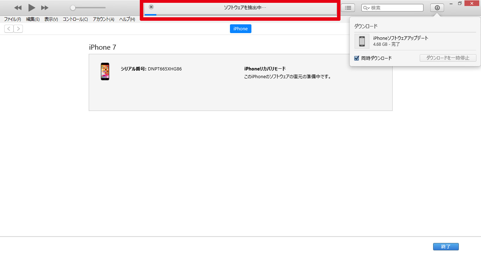
Task: Open the ヘルプ(H) menu
Action: pos(127,19)
